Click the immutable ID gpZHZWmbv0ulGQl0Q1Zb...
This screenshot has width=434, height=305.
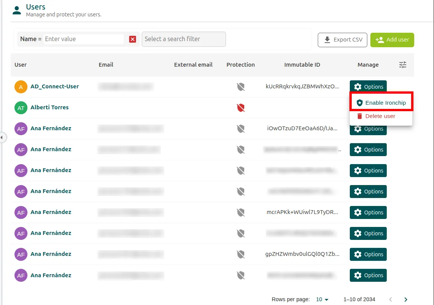[x=302, y=254]
